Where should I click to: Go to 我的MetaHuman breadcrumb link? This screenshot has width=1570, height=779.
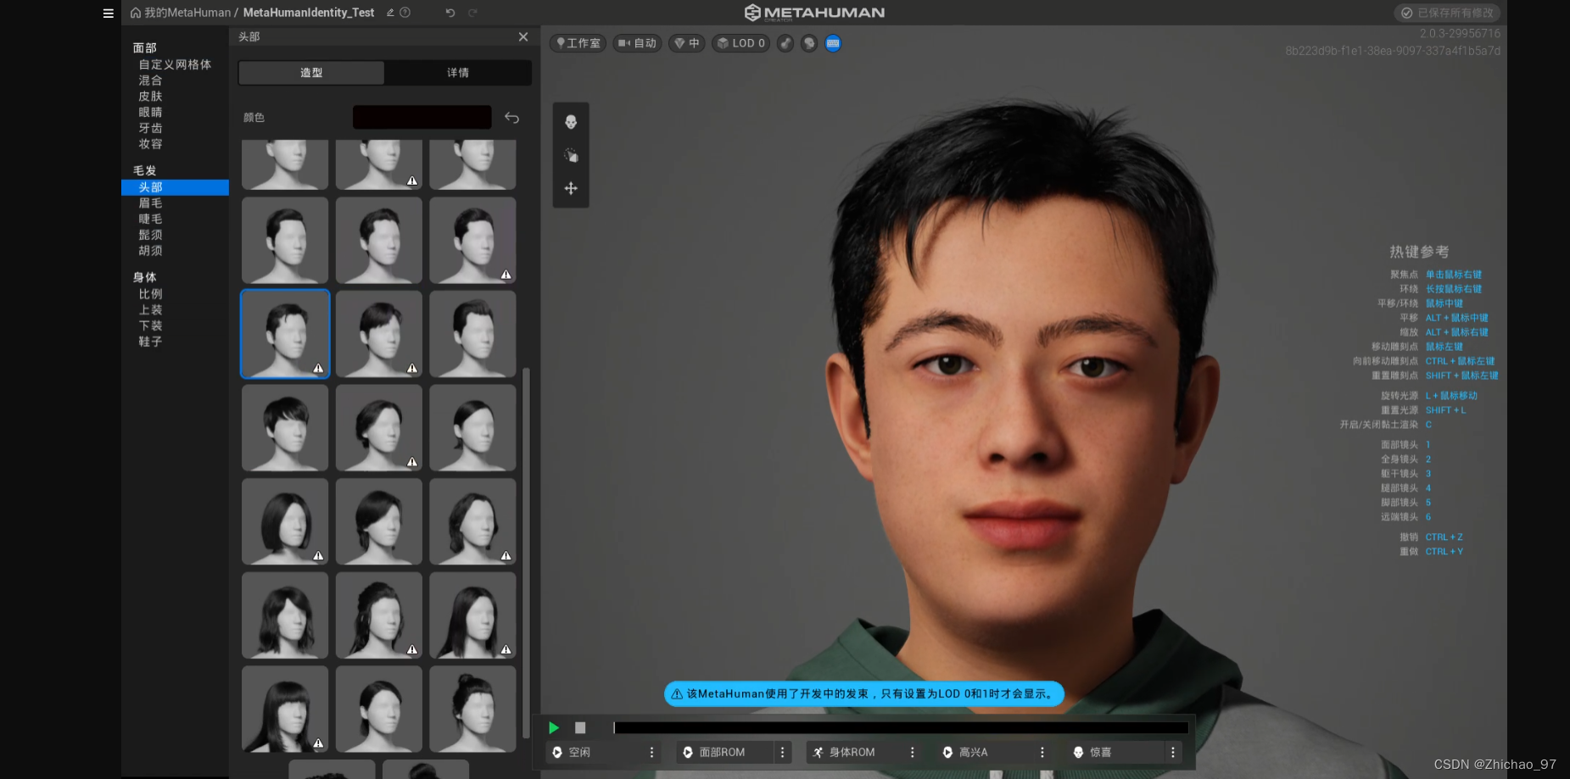click(187, 13)
